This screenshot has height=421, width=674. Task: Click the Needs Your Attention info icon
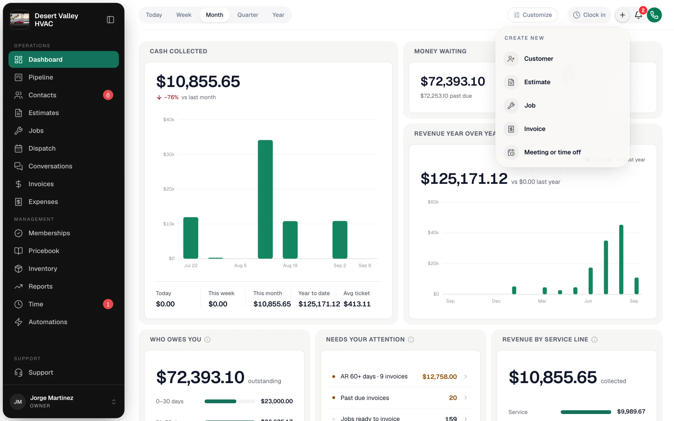point(411,340)
